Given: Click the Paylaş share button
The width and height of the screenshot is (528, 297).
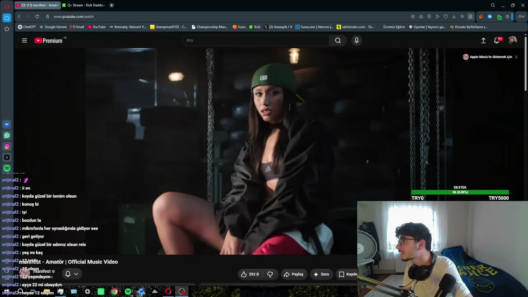Looking at the screenshot, I should [x=293, y=274].
